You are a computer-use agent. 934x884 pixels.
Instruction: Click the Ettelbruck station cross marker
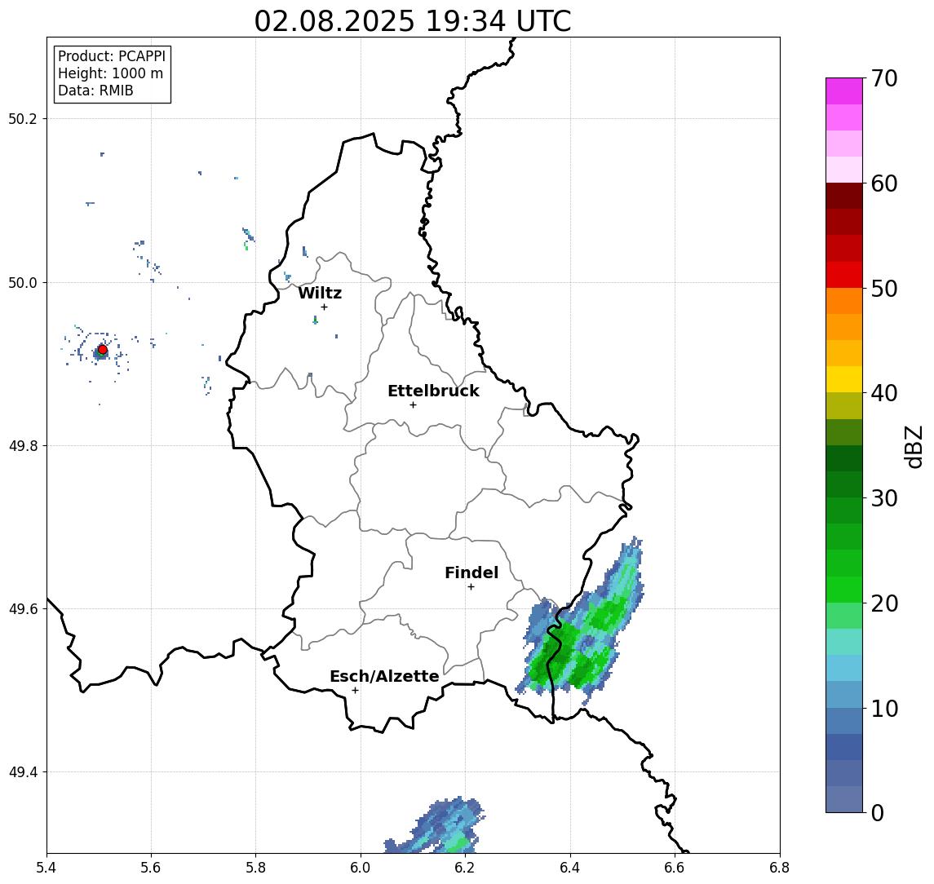click(x=413, y=405)
